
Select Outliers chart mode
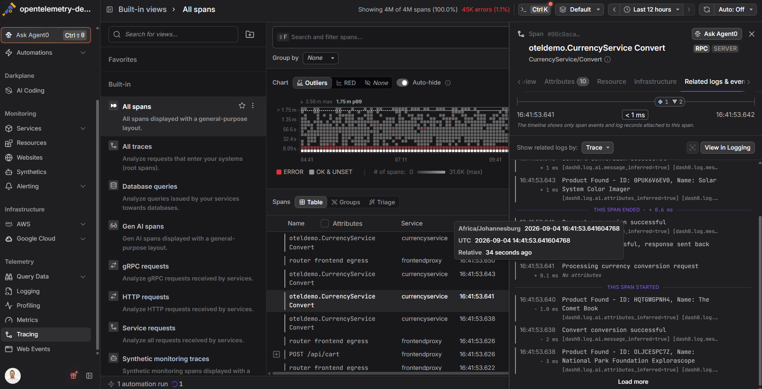click(312, 83)
